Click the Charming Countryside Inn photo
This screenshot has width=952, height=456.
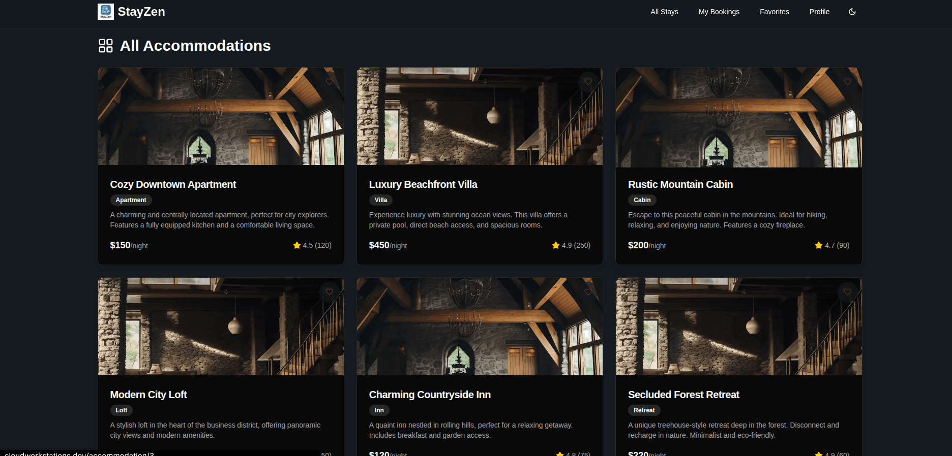(480, 327)
